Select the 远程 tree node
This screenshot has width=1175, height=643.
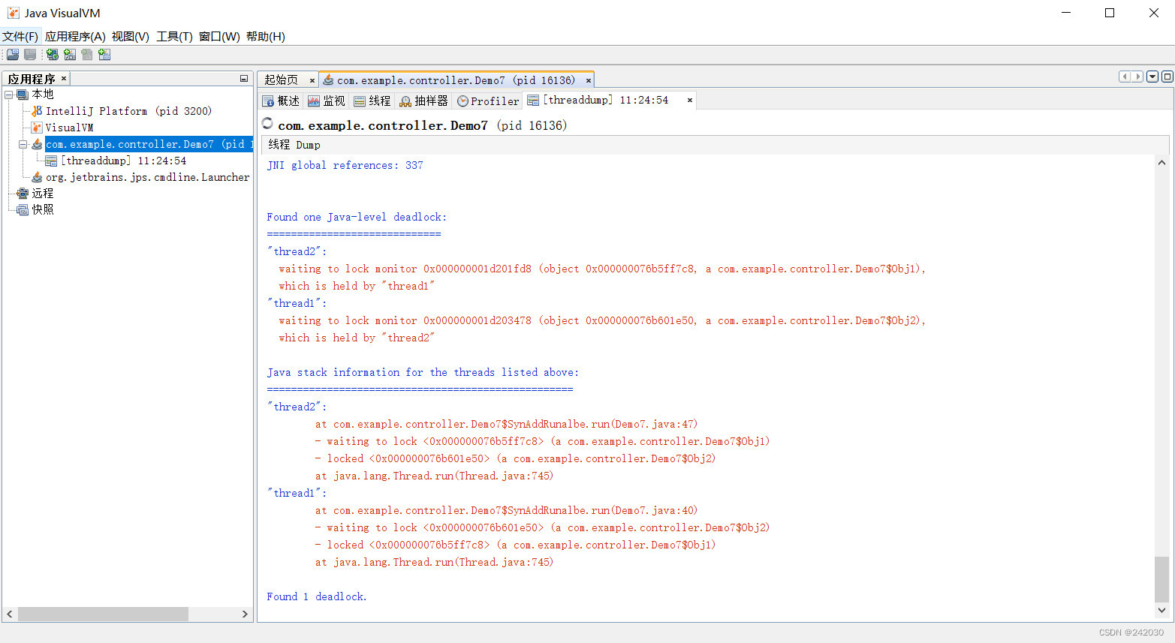click(43, 194)
